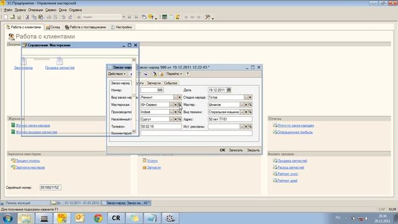The width and height of the screenshot is (398, 224).
Task: Clear the Вид заказ наряда field with X
Action: click(180, 97)
